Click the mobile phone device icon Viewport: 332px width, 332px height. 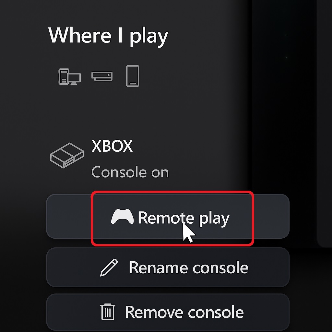pos(133,76)
